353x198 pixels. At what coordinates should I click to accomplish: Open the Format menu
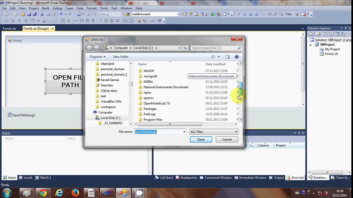(91, 8)
